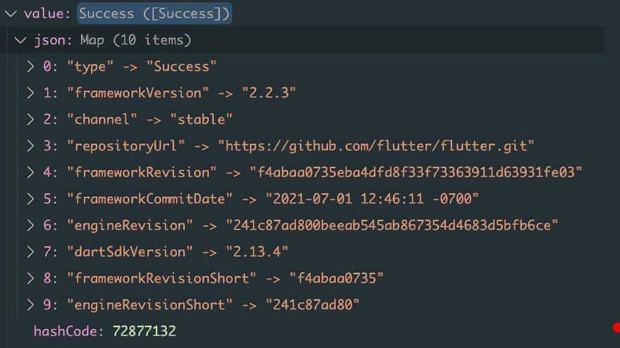Image resolution: width=620 pixels, height=348 pixels.
Task: Select the highlighted Success ([Success]) value
Action: (x=154, y=13)
